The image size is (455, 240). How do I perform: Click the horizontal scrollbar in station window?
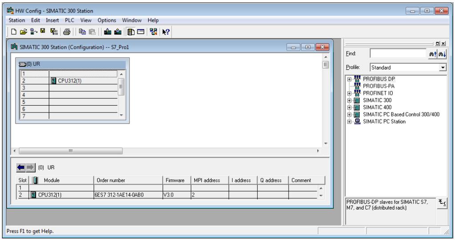pos(71,151)
